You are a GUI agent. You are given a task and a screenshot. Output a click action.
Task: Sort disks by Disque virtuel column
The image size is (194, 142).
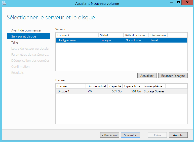point(97,86)
